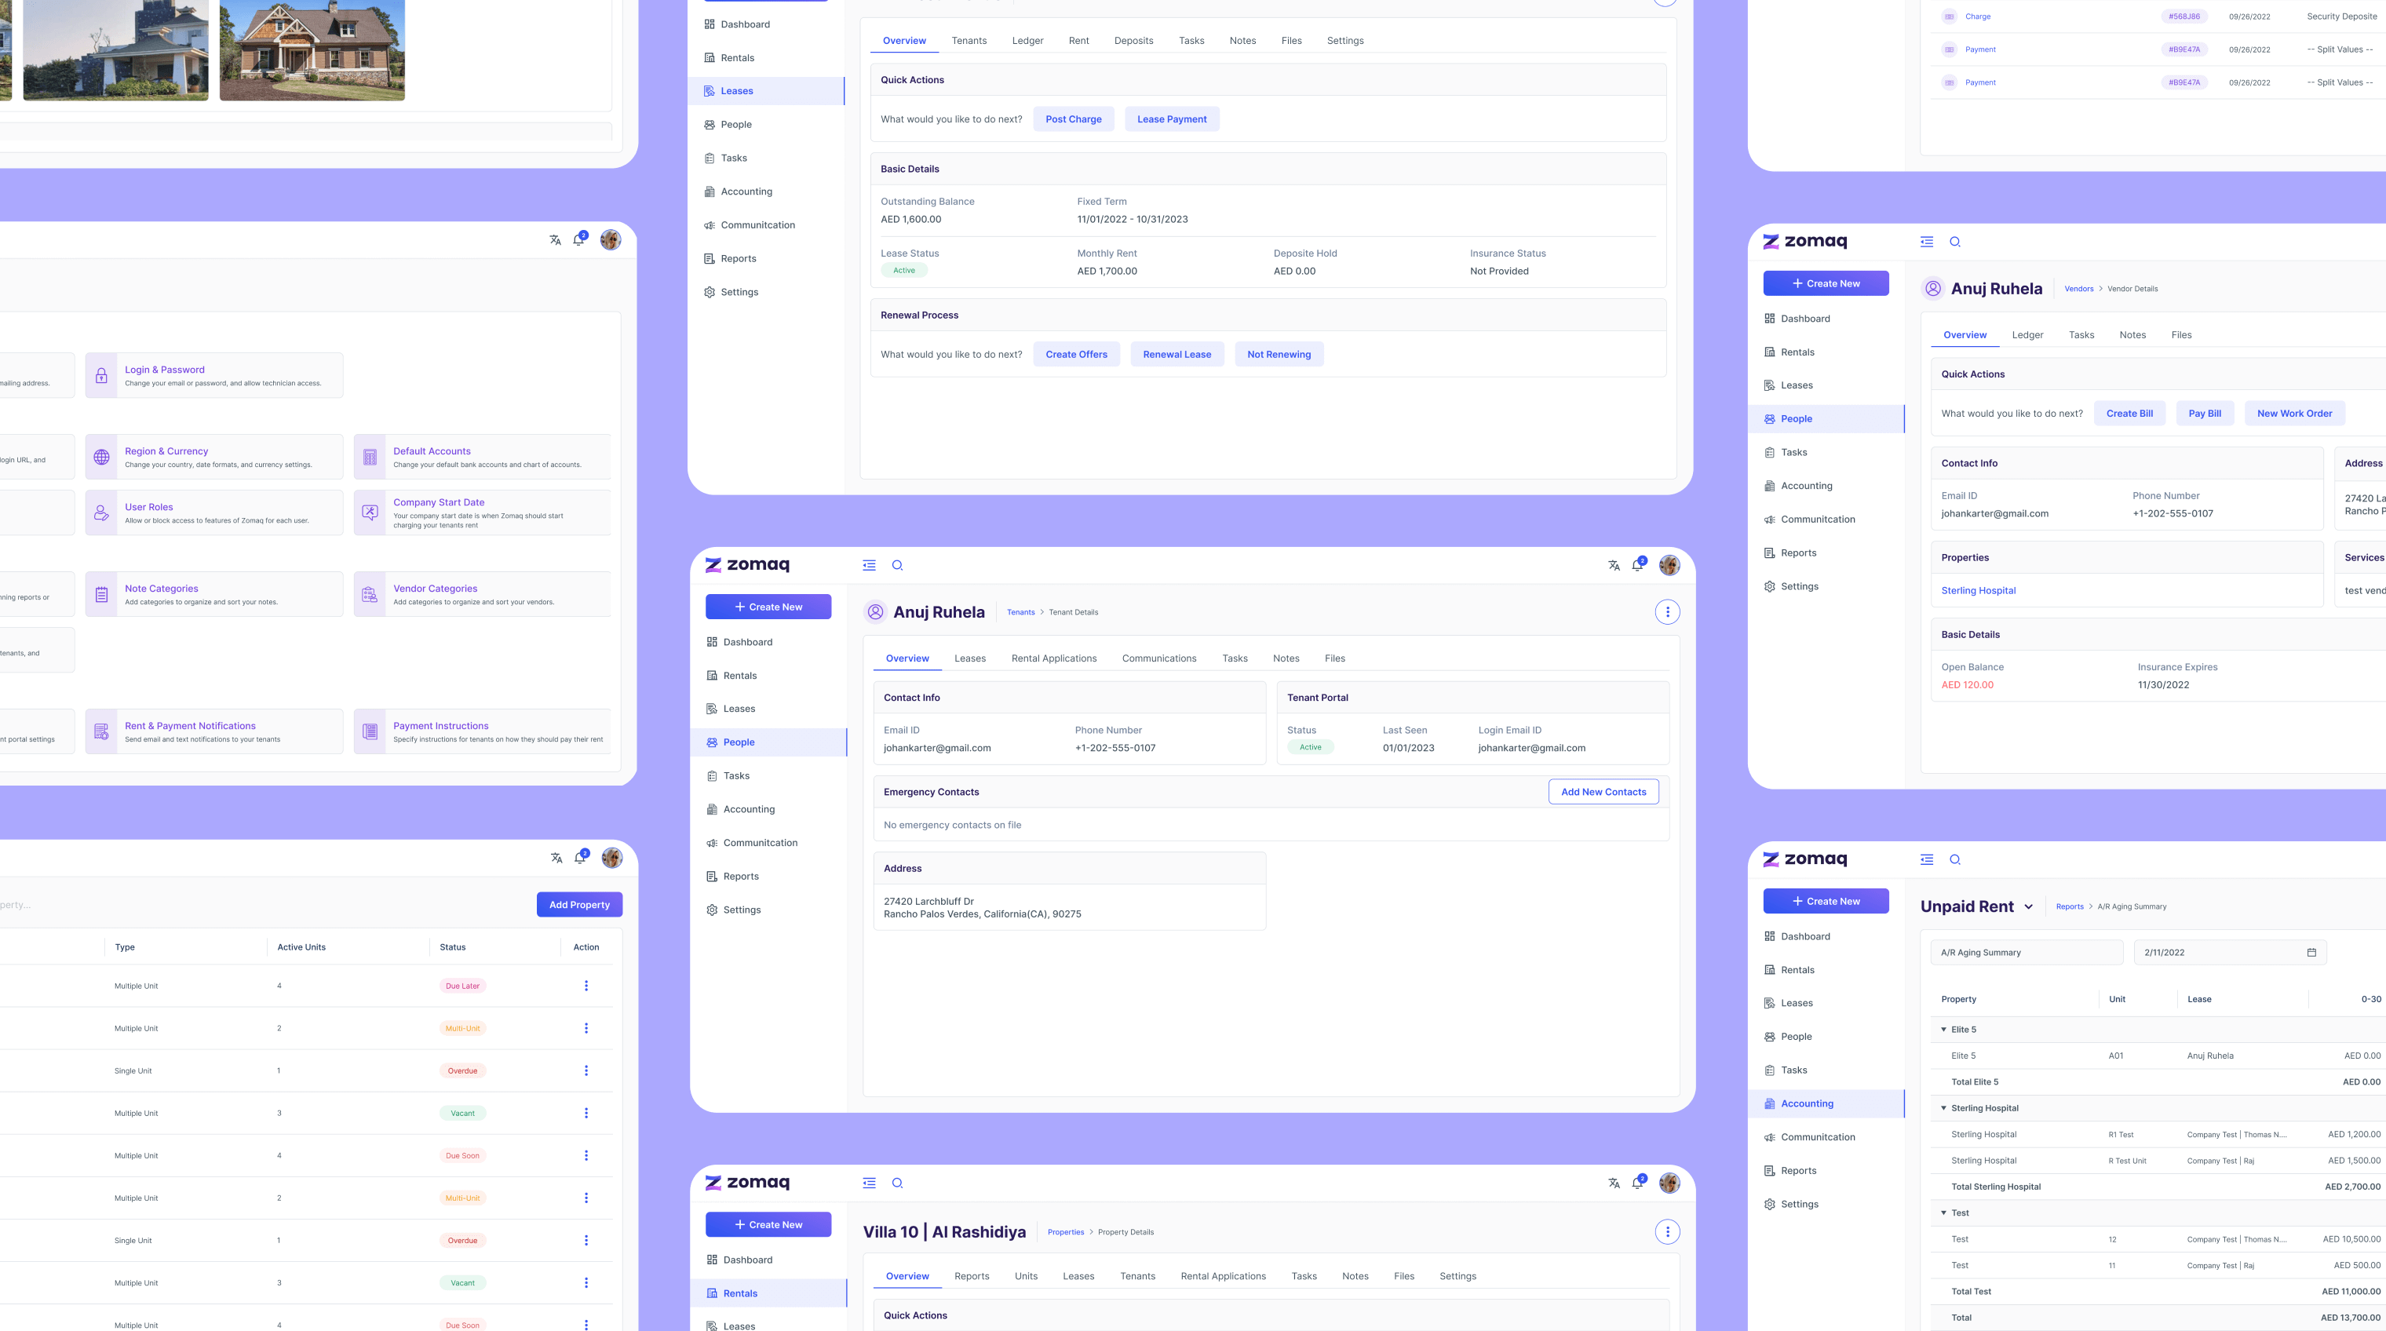This screenshot has width=2386, height=1331.
Task: Open Unpaid Rent report title dropdown
Action: click(2028, 906)
